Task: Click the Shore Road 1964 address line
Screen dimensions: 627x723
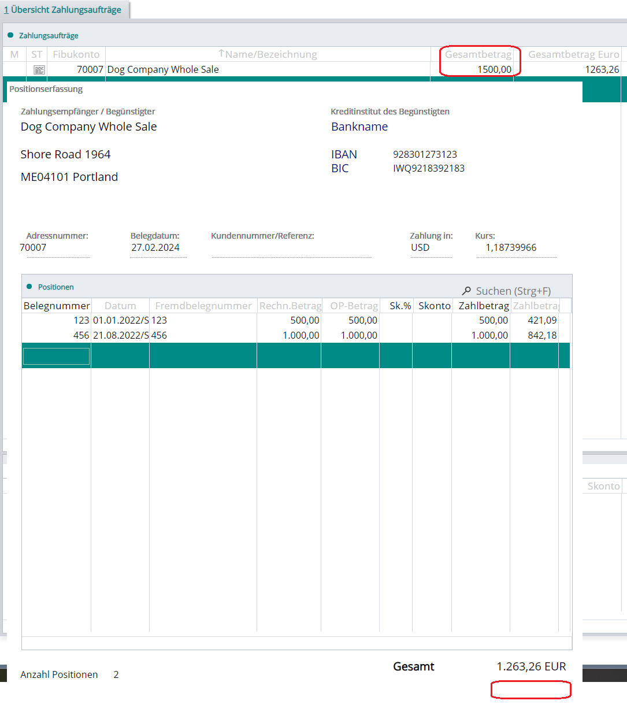Action: pos(65,154)
